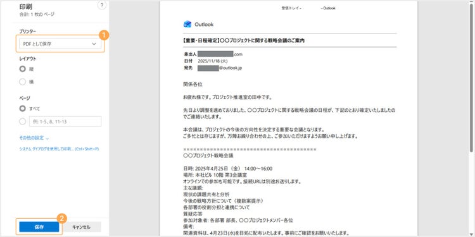Click the email subject line 【重要・日程確定】

[244, 40]
